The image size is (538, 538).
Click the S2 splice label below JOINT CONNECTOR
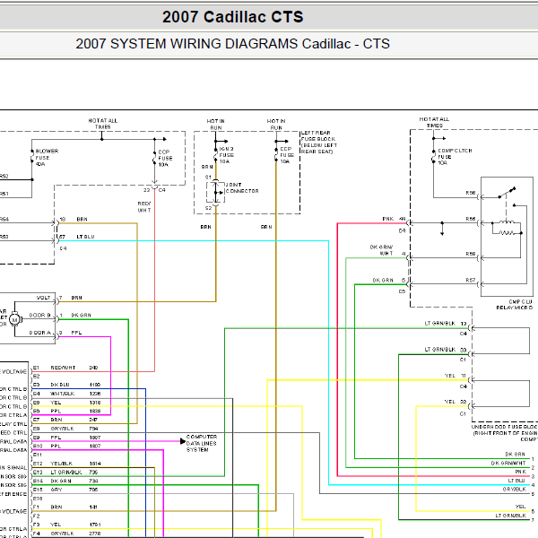point(208,208)
